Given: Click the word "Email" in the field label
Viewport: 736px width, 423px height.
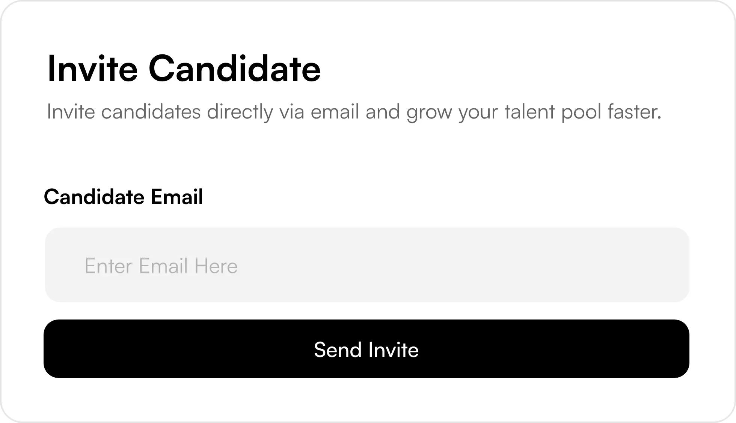Looking at the screenshot, I should pos(176,196).
